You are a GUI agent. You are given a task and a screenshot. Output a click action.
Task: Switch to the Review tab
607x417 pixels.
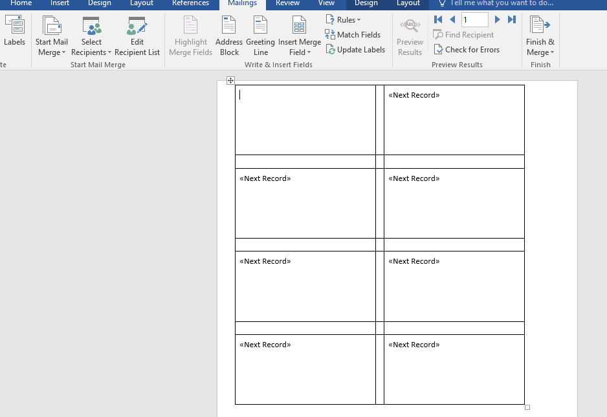pos(287,3)
